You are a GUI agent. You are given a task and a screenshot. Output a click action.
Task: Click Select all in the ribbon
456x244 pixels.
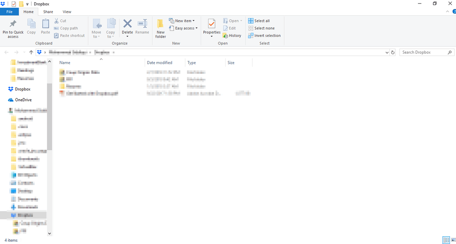pyautogui.click(x=259, y=21)
